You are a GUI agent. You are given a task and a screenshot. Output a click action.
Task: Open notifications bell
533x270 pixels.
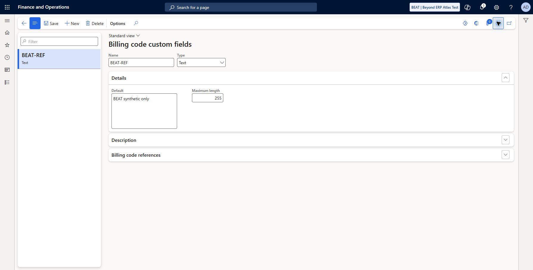482,7
